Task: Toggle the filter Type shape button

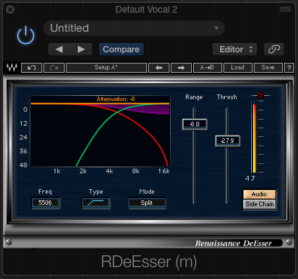Action: (x=96, y=203)
